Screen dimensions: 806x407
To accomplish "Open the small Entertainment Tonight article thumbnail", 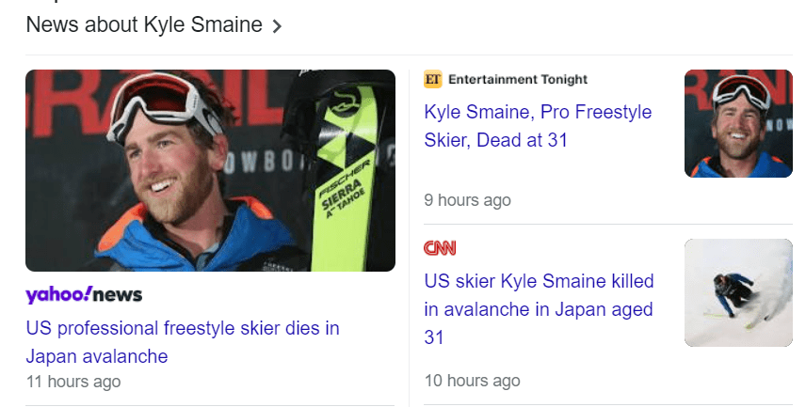I will point(738,123).
